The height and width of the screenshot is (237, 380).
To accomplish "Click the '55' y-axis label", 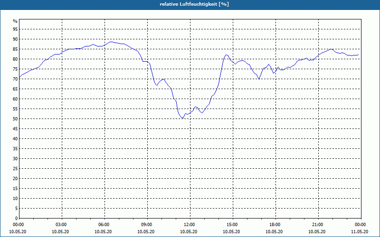I will (x=15, y=109).
